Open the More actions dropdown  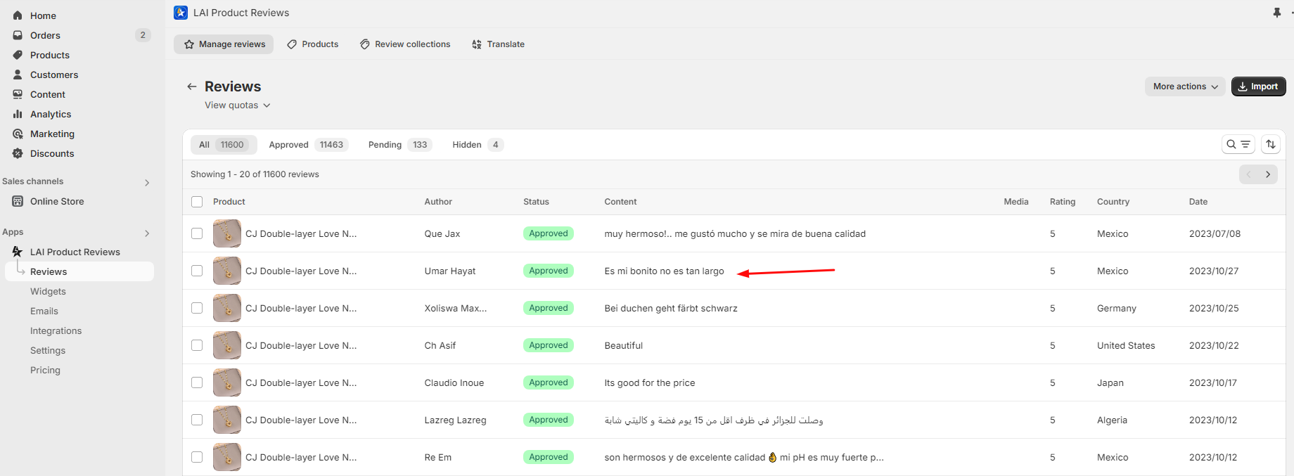tap(1185, 86)
